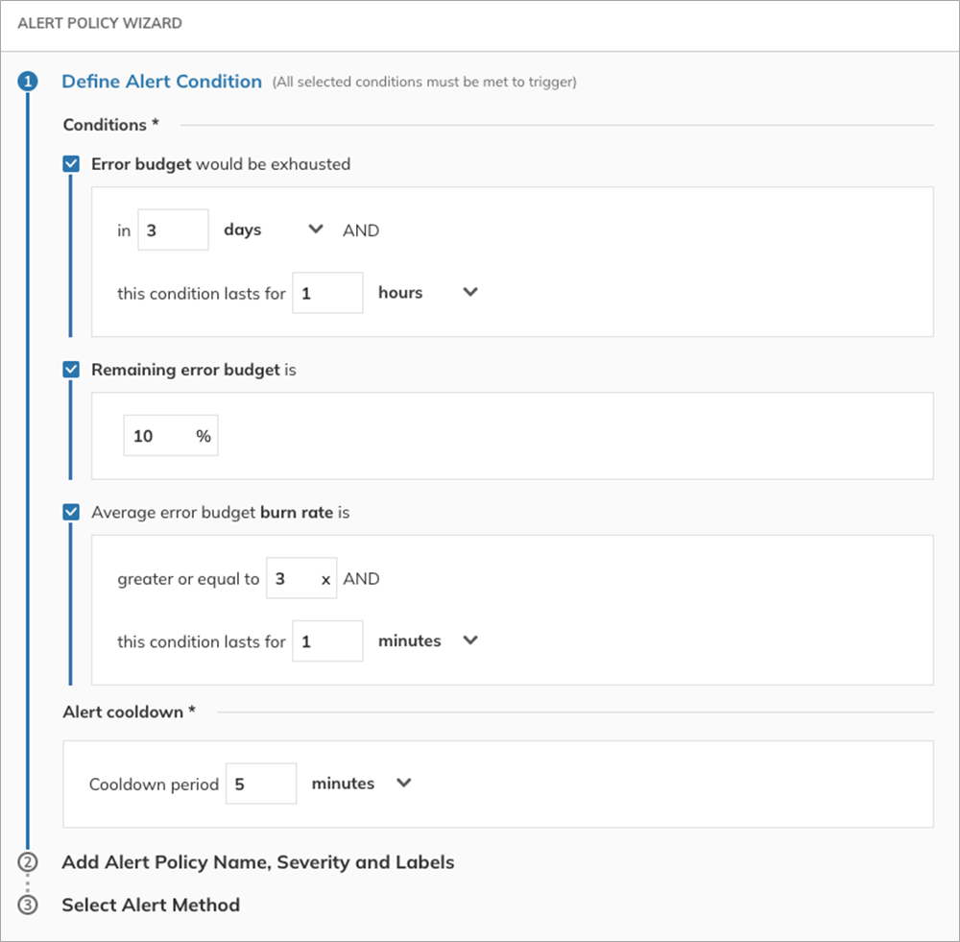Image resolution: width=960 pixels, height=942 pixels.
Task: Click the step 2 circle icon
Action: (x=28, y=862)
